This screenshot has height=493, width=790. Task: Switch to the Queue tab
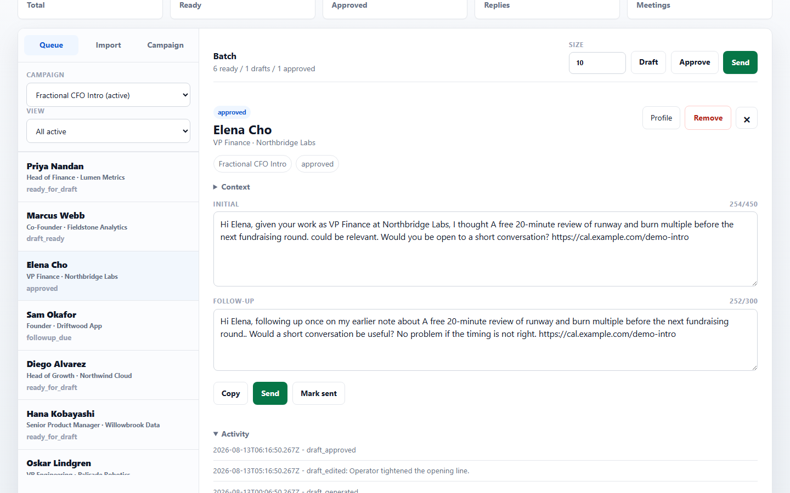[x=51, y=45]
